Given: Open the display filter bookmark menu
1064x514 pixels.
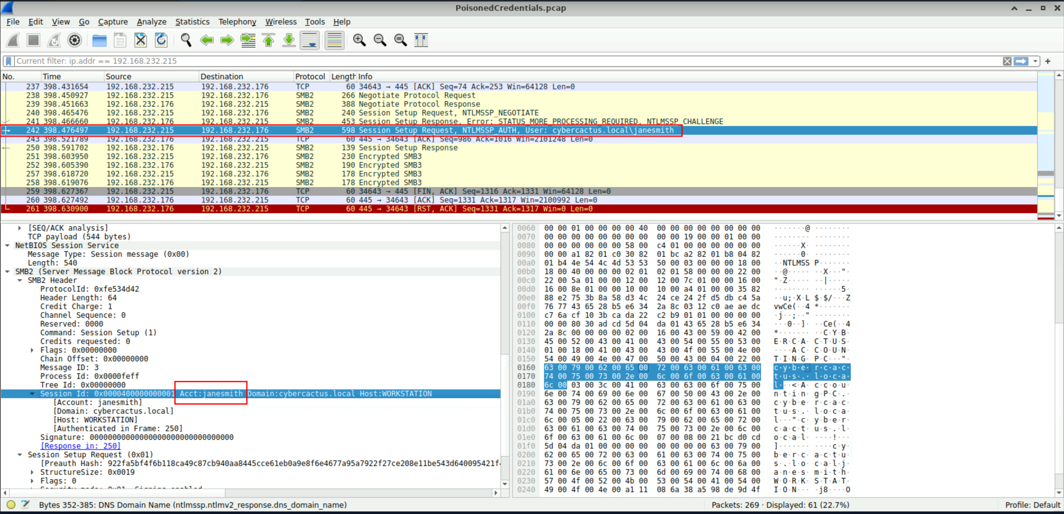Looking at the screenshot, I should point(8,61).
